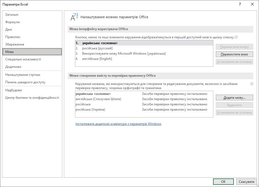This screenshot has width=259, height=187.
Task: Click the Перемістити вниз button
Action: click(234, 54)
